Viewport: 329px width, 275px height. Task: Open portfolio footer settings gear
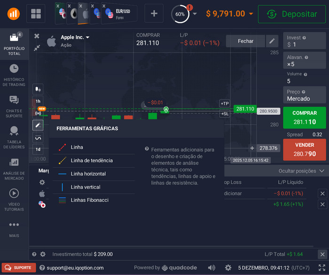43,254
